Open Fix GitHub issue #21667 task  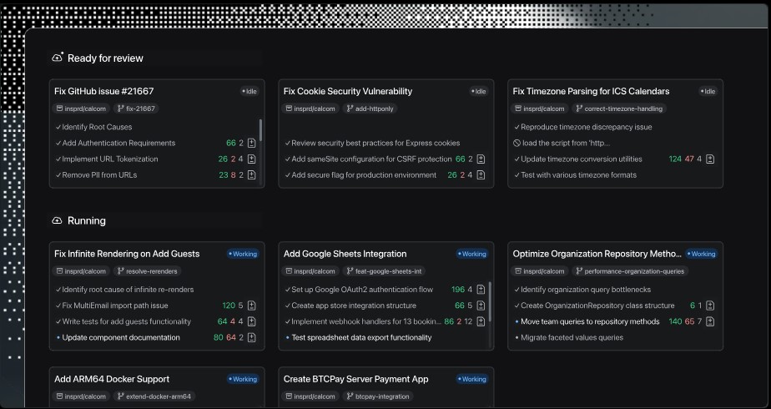point(103,91)
